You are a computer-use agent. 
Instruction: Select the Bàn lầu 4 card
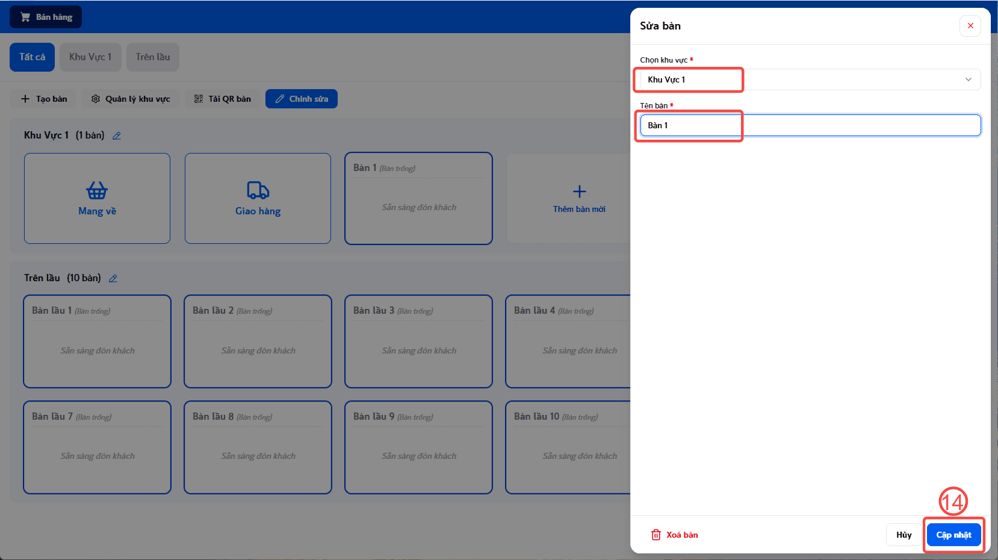coord(568,341)
